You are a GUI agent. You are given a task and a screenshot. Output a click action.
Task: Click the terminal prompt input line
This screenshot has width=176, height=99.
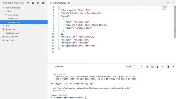pyautogui.click(x=85, y=98)
